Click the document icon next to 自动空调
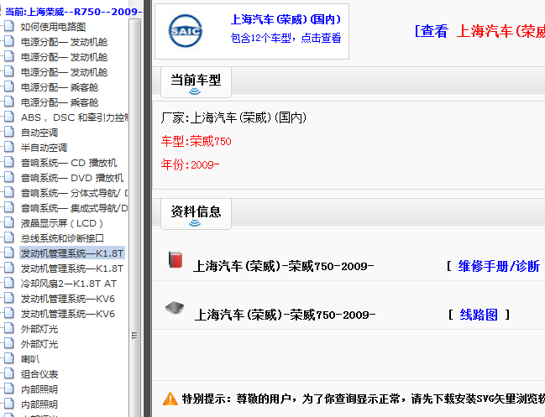Screen dimensions: 545x417 tap(9, 133)
